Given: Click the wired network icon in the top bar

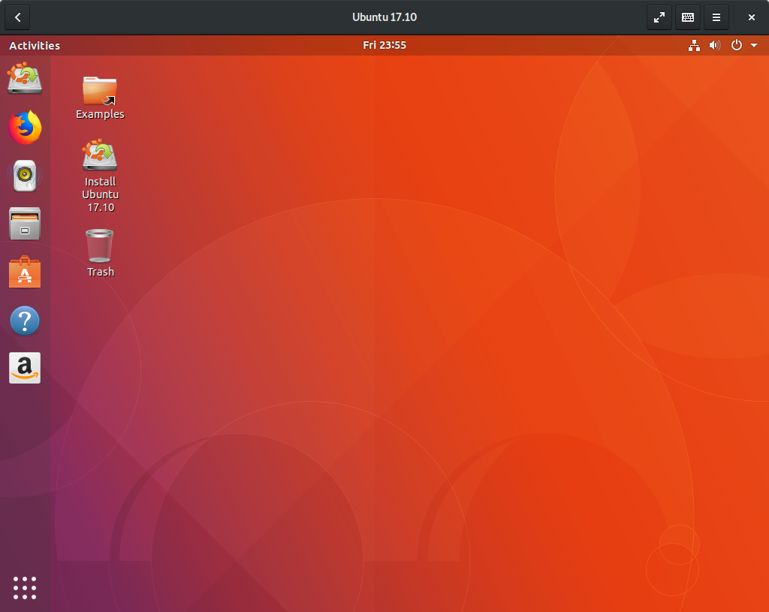Looking at the screenshot, I should pos(694,45).
